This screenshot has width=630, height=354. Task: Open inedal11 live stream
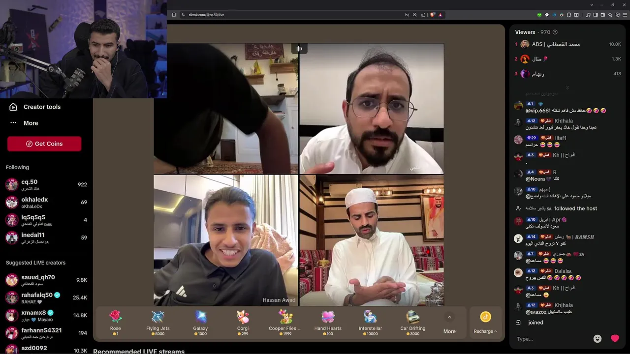pyautogui.click(x=46, y=237)
